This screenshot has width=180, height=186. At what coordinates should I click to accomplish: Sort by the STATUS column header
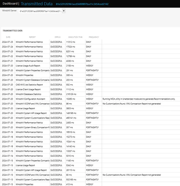(58, 37)
